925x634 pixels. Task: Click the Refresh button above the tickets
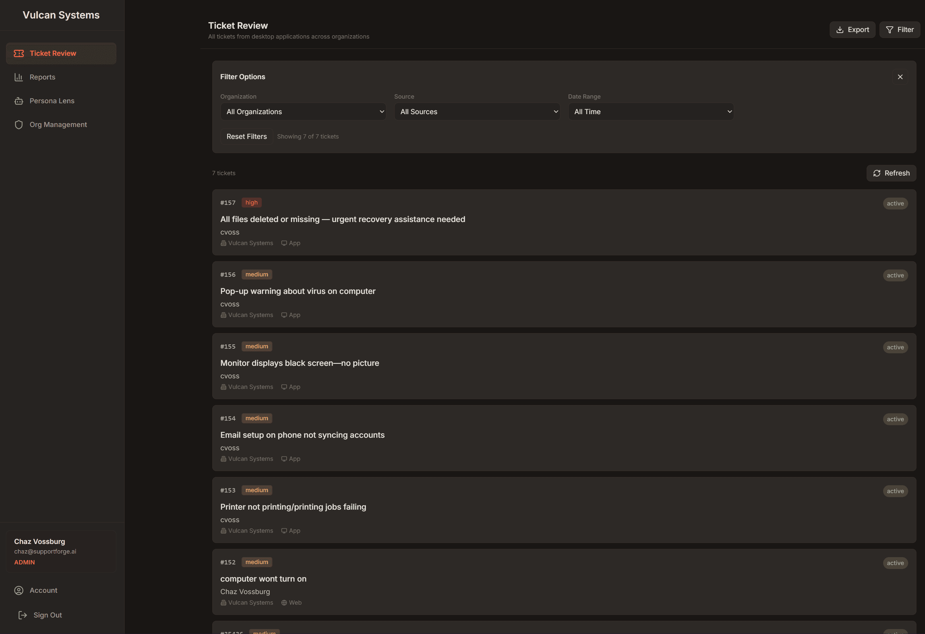(891, 173)
